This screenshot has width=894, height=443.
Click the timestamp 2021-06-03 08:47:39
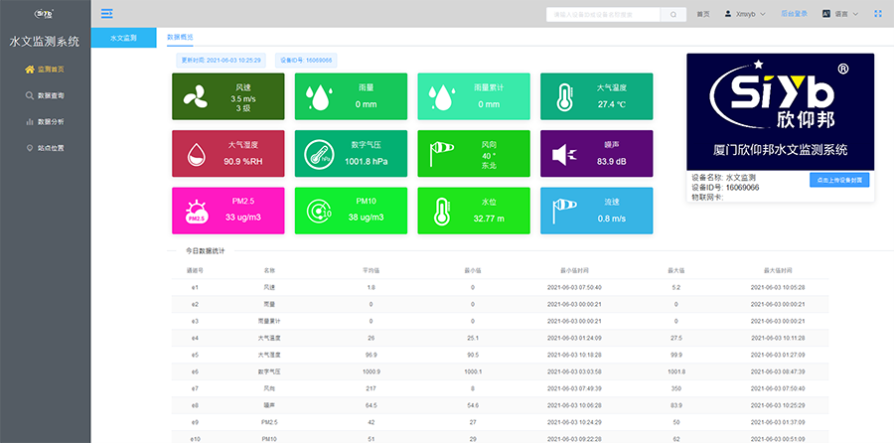tap(778, 371)
